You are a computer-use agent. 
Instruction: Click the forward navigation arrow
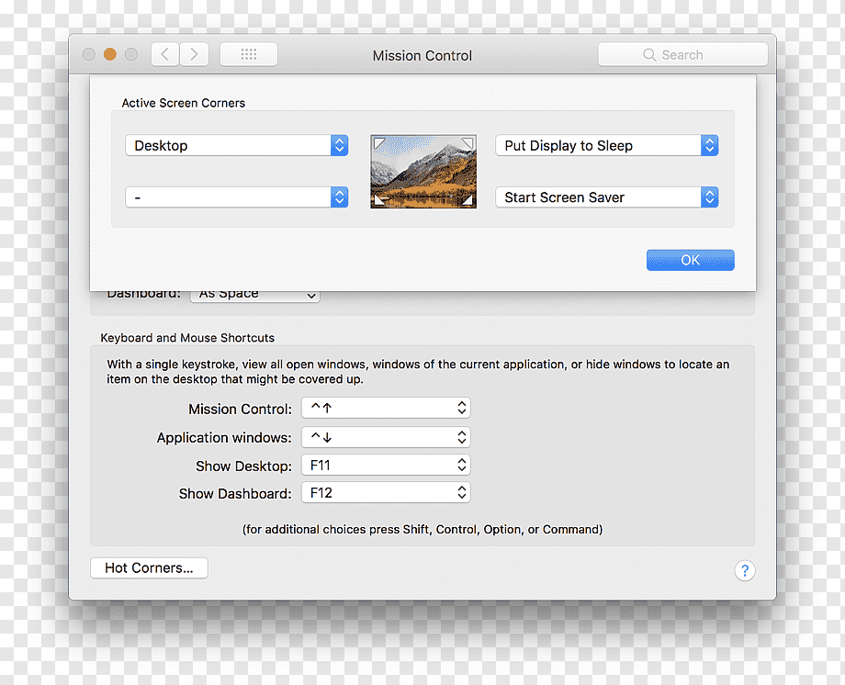194,54
